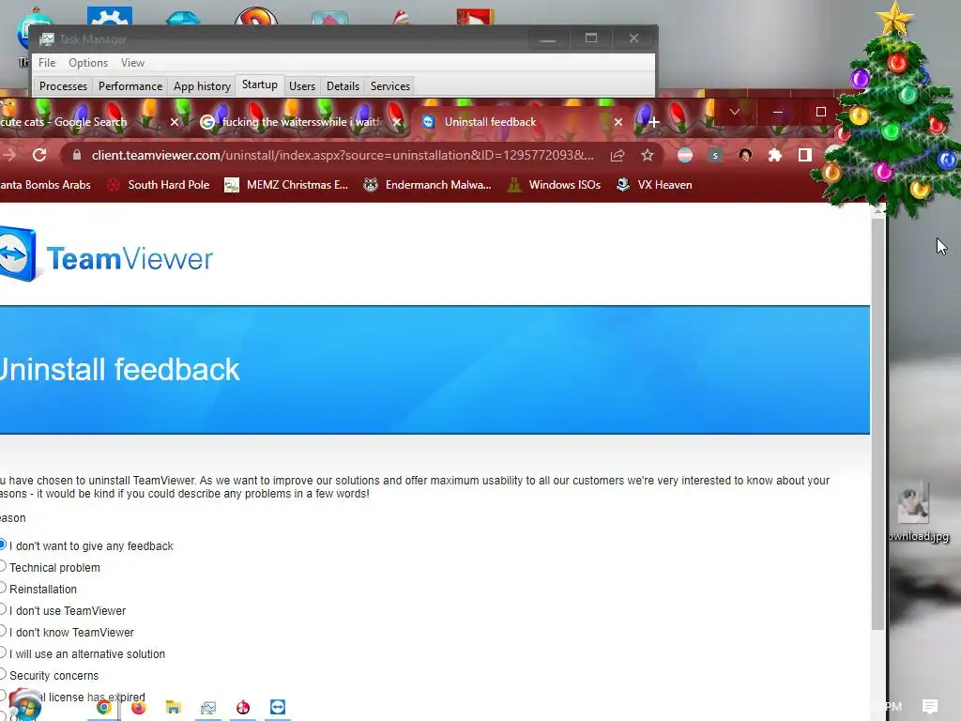Open the MEMZ Christmas bookmark
The height and width of the screenshot is (721, 961).
(x=285, y=185)
